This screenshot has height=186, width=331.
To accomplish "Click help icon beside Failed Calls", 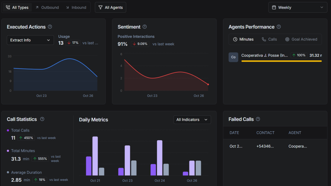I will pos(258,119).
